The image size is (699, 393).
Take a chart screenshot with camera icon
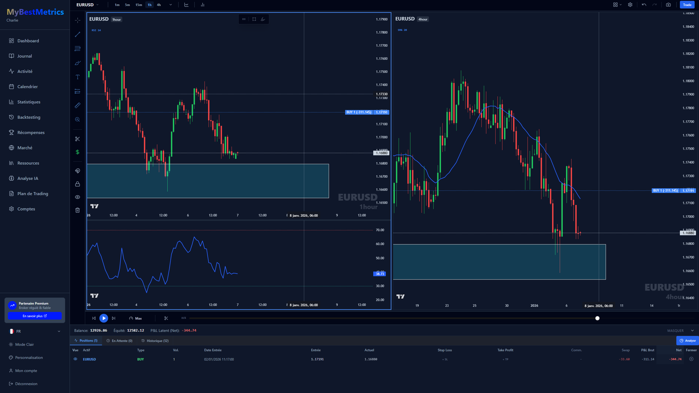click(668, 5)
